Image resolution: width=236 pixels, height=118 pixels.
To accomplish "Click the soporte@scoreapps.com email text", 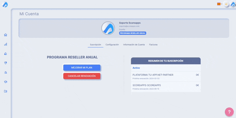I will tap(129, 26).
